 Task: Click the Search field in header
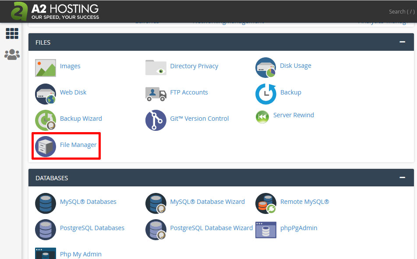click(401, 12)
